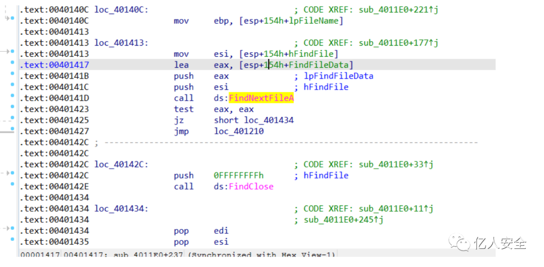Click the address .text:00401427
The width and height of the screenshot is (544, 267).
pyautogui.click(x=54, y=132)
